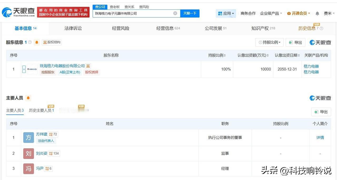Image resolution: width=337 pixels, height=180 pixels.
Task: Open the 费米 user account dropdown
Action: [329, 13]
